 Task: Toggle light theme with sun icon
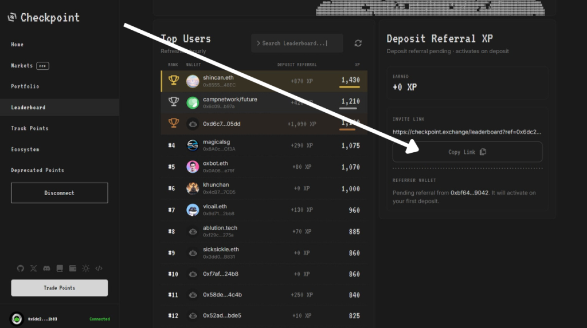click(86, 268)
